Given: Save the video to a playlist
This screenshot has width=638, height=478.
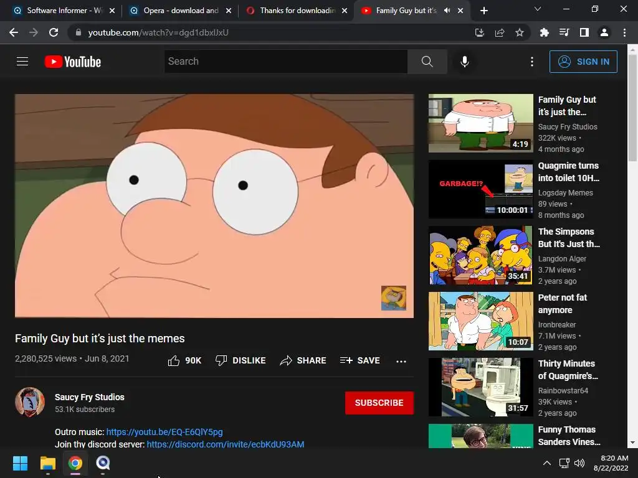Looking at the screenshot, I should [x=360, y=360].
